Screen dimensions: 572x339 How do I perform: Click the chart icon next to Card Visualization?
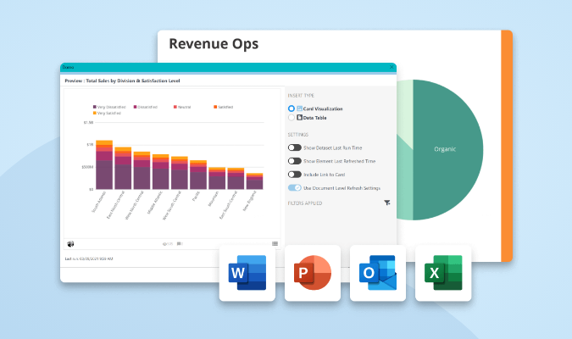[299, 108]
